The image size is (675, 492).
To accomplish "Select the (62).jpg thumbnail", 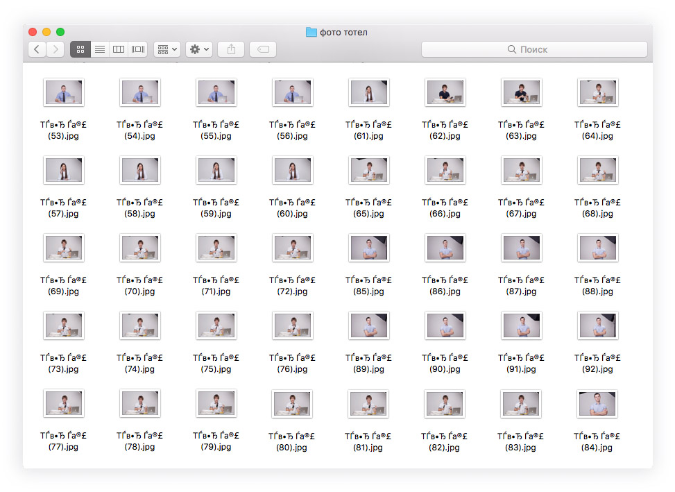I will [445, 92].
